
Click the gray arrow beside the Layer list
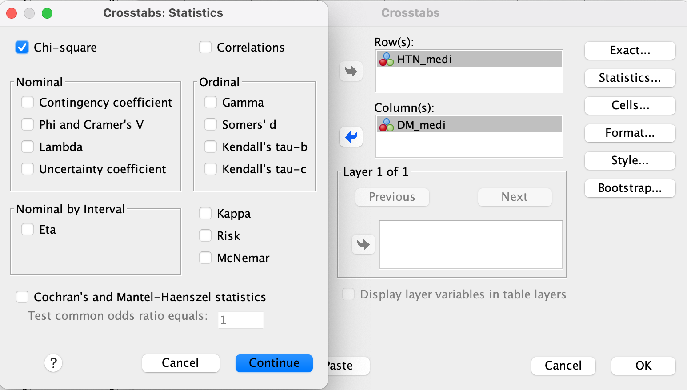click(363, 244)
